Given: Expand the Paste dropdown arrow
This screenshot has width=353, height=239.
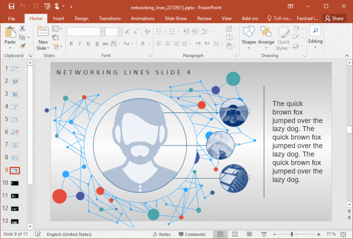Looking at the screenshot, I should [x=10, y=48].
